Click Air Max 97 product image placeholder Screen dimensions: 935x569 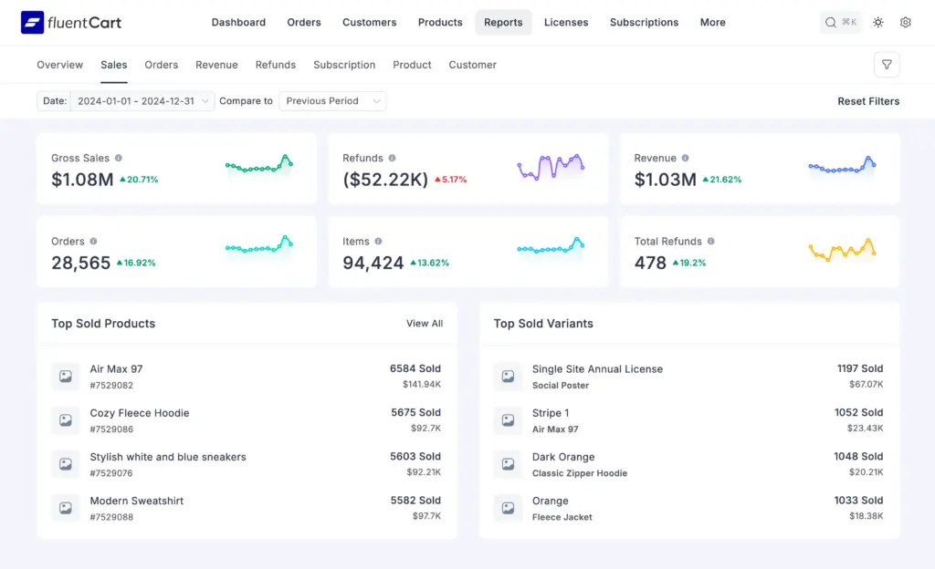[x=66, y=376]
